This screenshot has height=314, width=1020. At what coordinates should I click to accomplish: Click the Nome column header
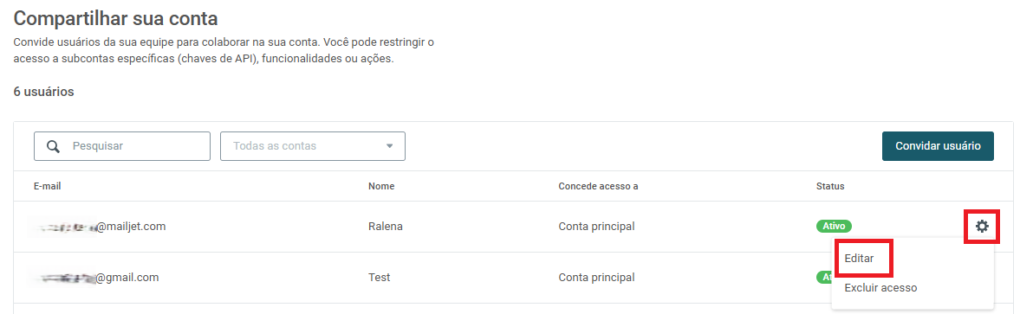381,186
